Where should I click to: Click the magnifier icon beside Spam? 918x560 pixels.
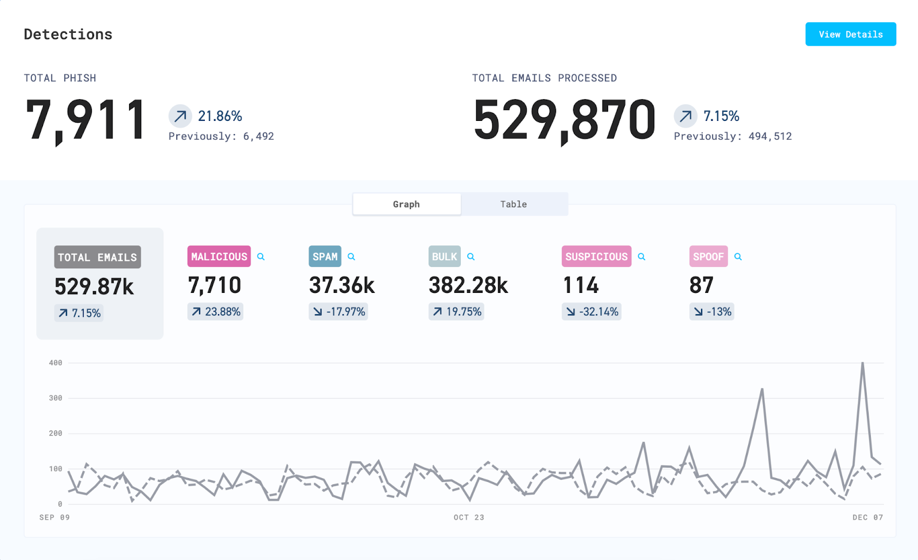tap(352, 257)
